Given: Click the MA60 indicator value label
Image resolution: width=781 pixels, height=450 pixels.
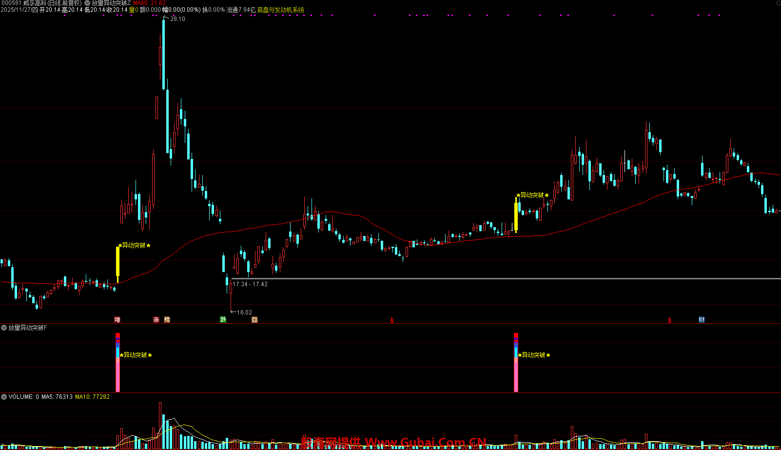Looking at the screenshot, I should point(149,3).
